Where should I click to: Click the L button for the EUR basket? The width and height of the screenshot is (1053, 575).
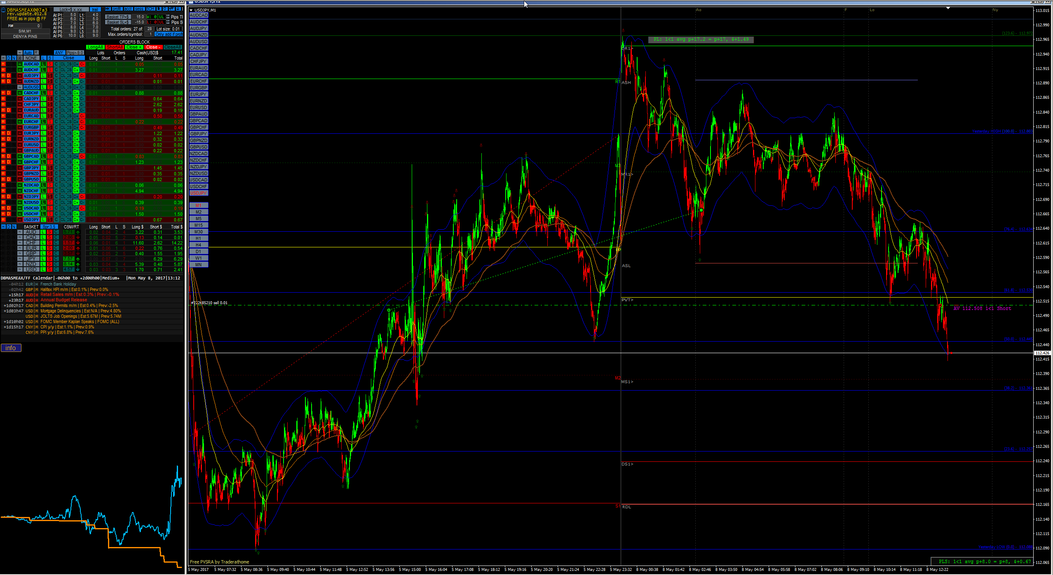(x=43, y=248)
